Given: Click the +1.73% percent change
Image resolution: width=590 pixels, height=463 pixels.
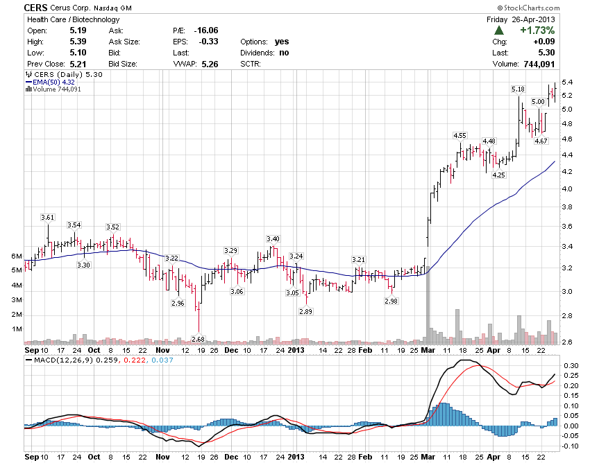Looking at the screenshot, I should (537, 30).
